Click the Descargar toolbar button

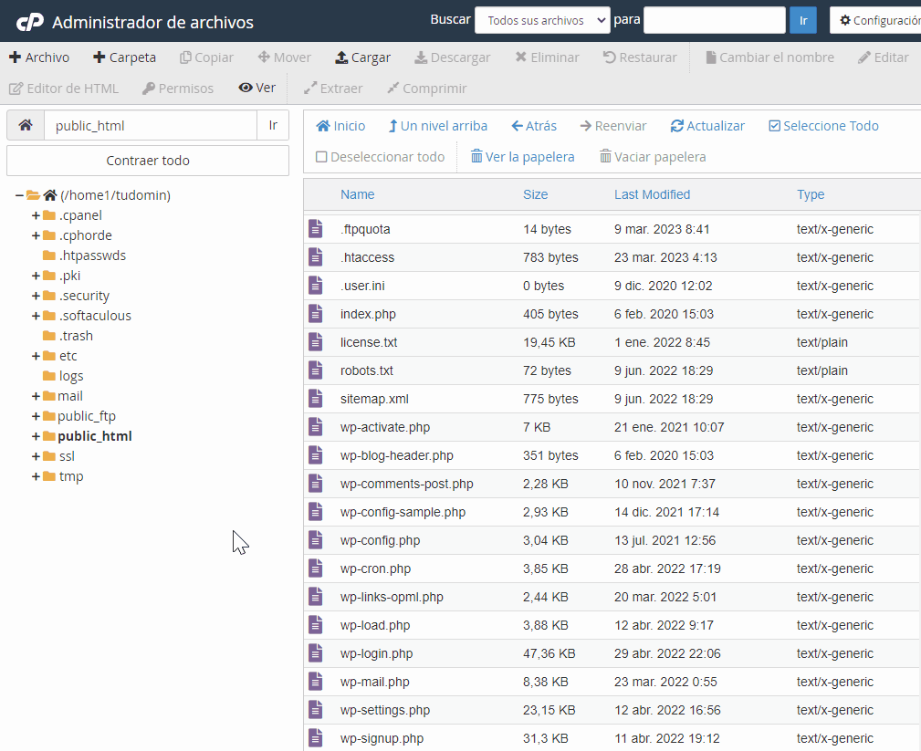click(452, 57)
